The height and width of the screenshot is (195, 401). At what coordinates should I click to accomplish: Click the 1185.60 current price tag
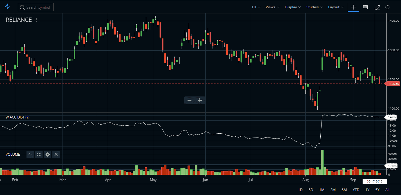[393, 84]
